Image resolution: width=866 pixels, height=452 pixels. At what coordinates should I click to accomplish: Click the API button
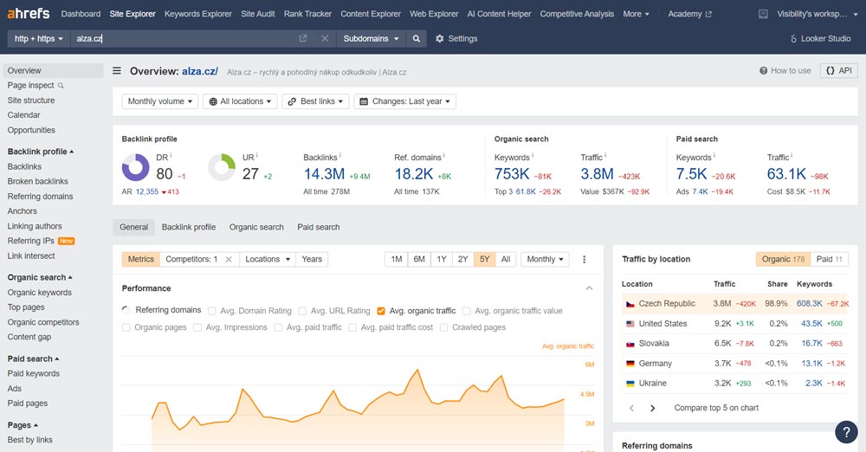point(838,71)
